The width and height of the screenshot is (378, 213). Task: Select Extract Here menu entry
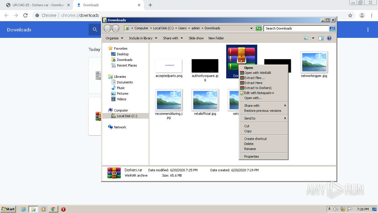point(253,83)
